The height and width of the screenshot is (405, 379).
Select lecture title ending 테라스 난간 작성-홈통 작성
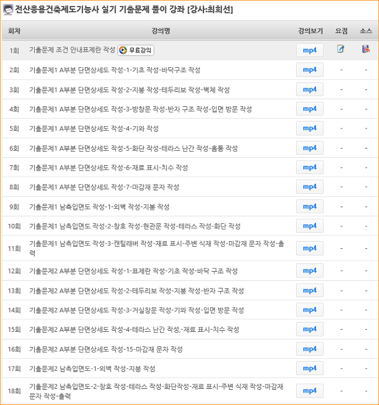click(133, 149)
